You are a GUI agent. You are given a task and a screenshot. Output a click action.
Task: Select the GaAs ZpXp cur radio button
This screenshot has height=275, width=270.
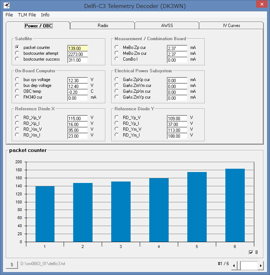(116, 79)
